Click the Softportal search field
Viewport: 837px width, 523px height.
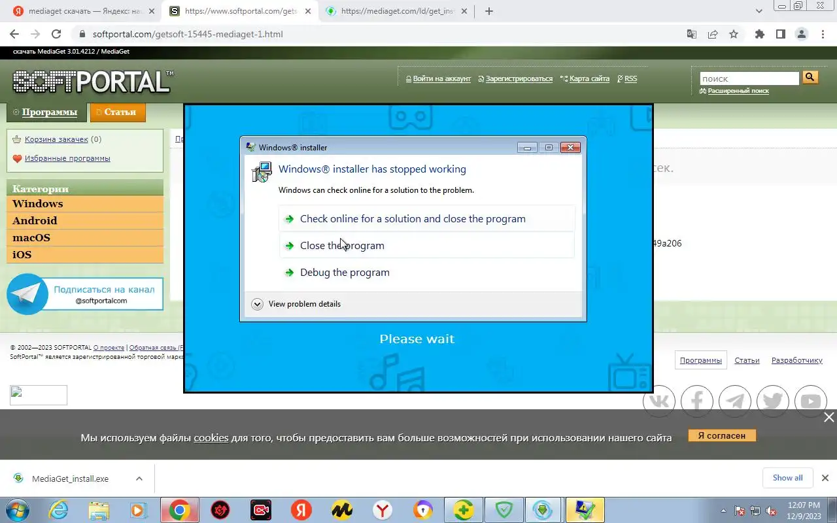point(749,78)
